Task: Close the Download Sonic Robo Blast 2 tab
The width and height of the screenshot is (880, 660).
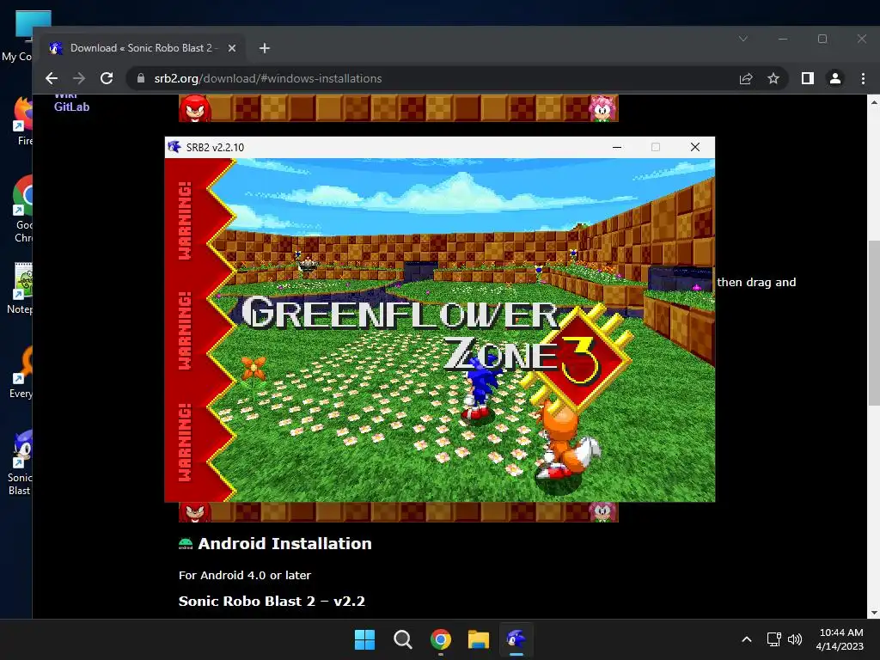Action: (x=232, y=48)
